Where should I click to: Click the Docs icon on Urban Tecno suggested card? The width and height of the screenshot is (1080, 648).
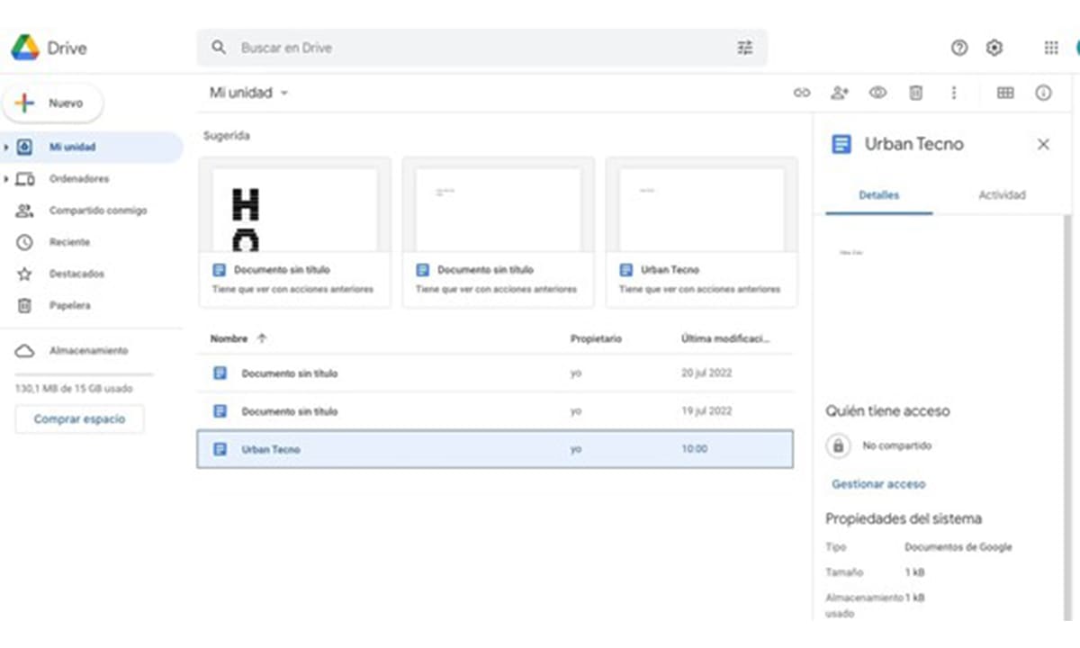626,270
